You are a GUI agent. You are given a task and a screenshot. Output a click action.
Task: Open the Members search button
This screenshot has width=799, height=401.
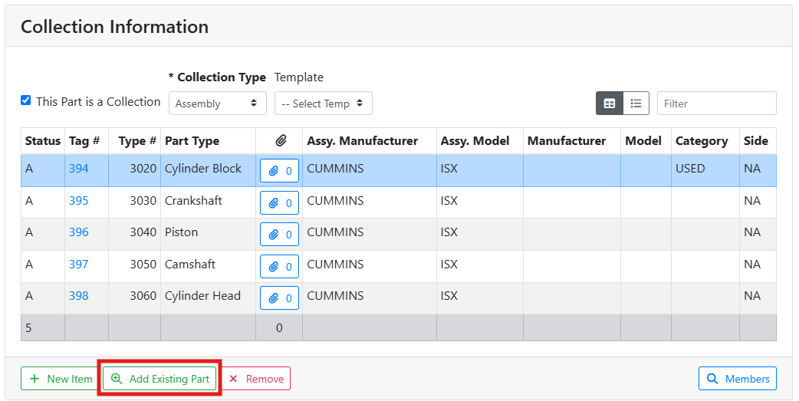(x=737, y=379)
